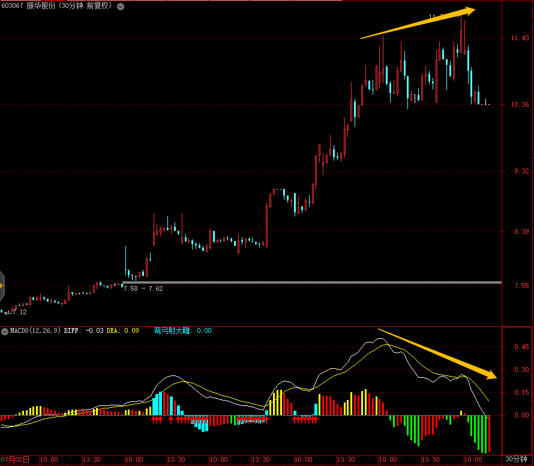
Task: Select the MACD8(12,26,9) indicator name
Action: (35, 330)
